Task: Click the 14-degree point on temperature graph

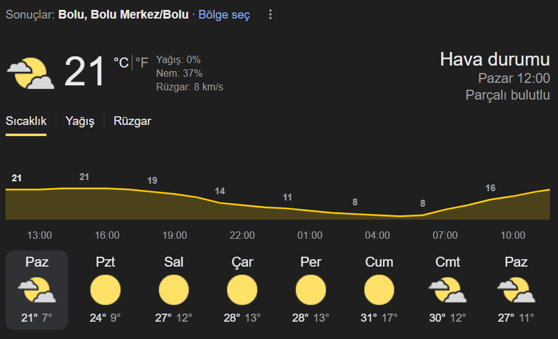Action: click(220, 191)
